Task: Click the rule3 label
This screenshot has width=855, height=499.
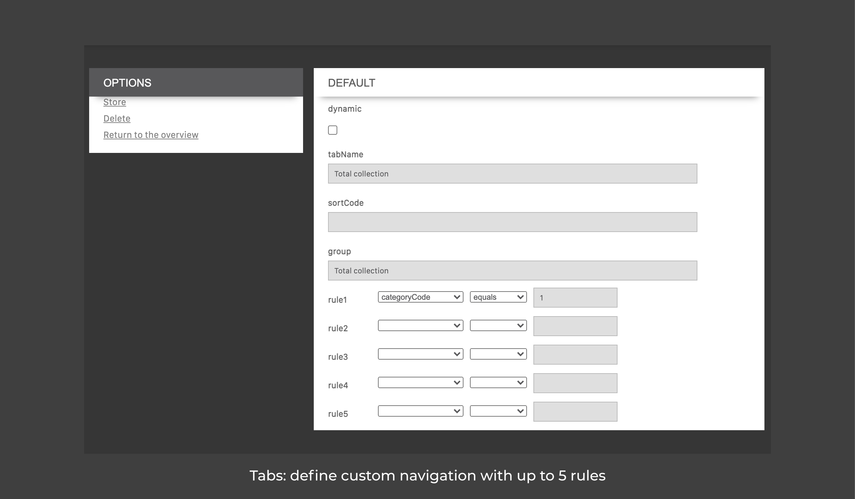Action: click(x=338, y=357)
